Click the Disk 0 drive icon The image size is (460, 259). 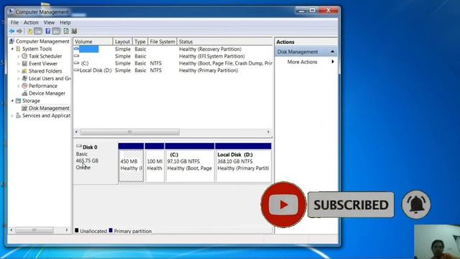click(x=79, y=146)
